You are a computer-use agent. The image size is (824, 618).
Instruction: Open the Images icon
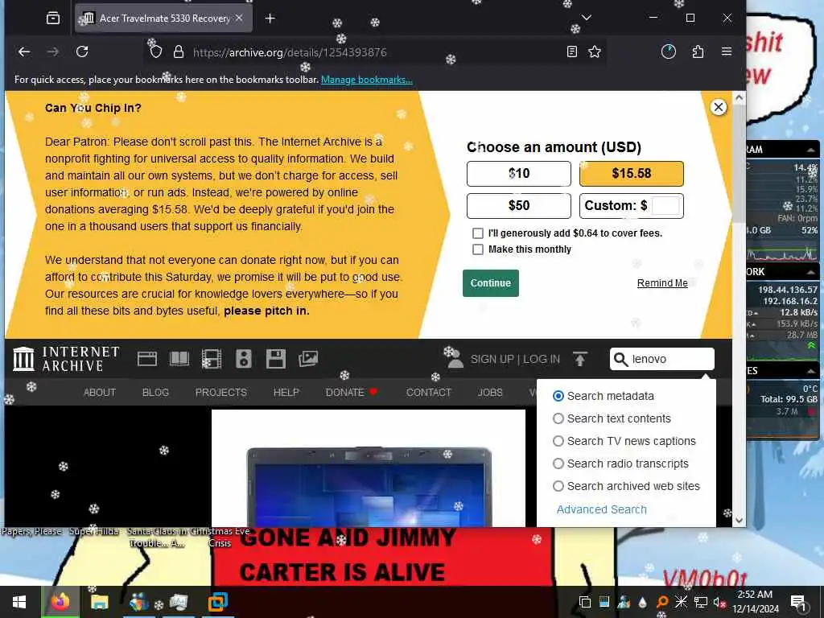[308, 359]
